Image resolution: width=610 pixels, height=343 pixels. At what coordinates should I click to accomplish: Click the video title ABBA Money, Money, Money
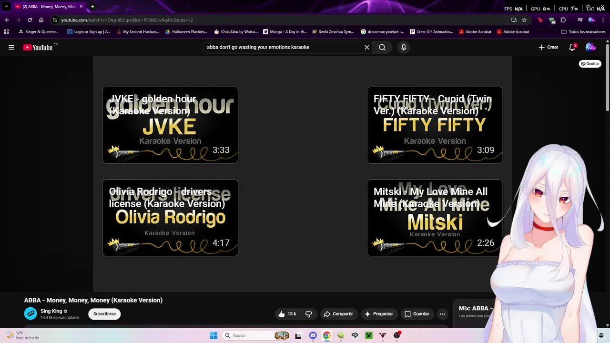(x=93, y=300)
